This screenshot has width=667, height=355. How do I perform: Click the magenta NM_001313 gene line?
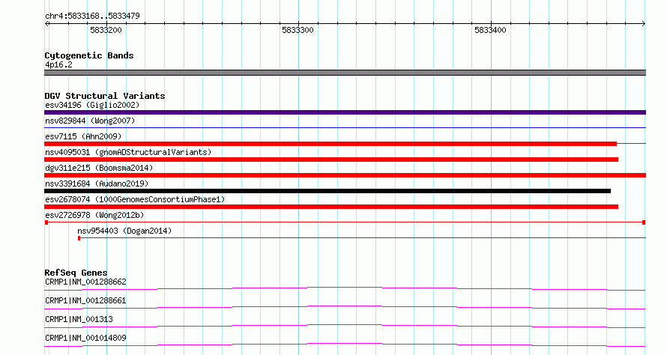pos(345,326)
